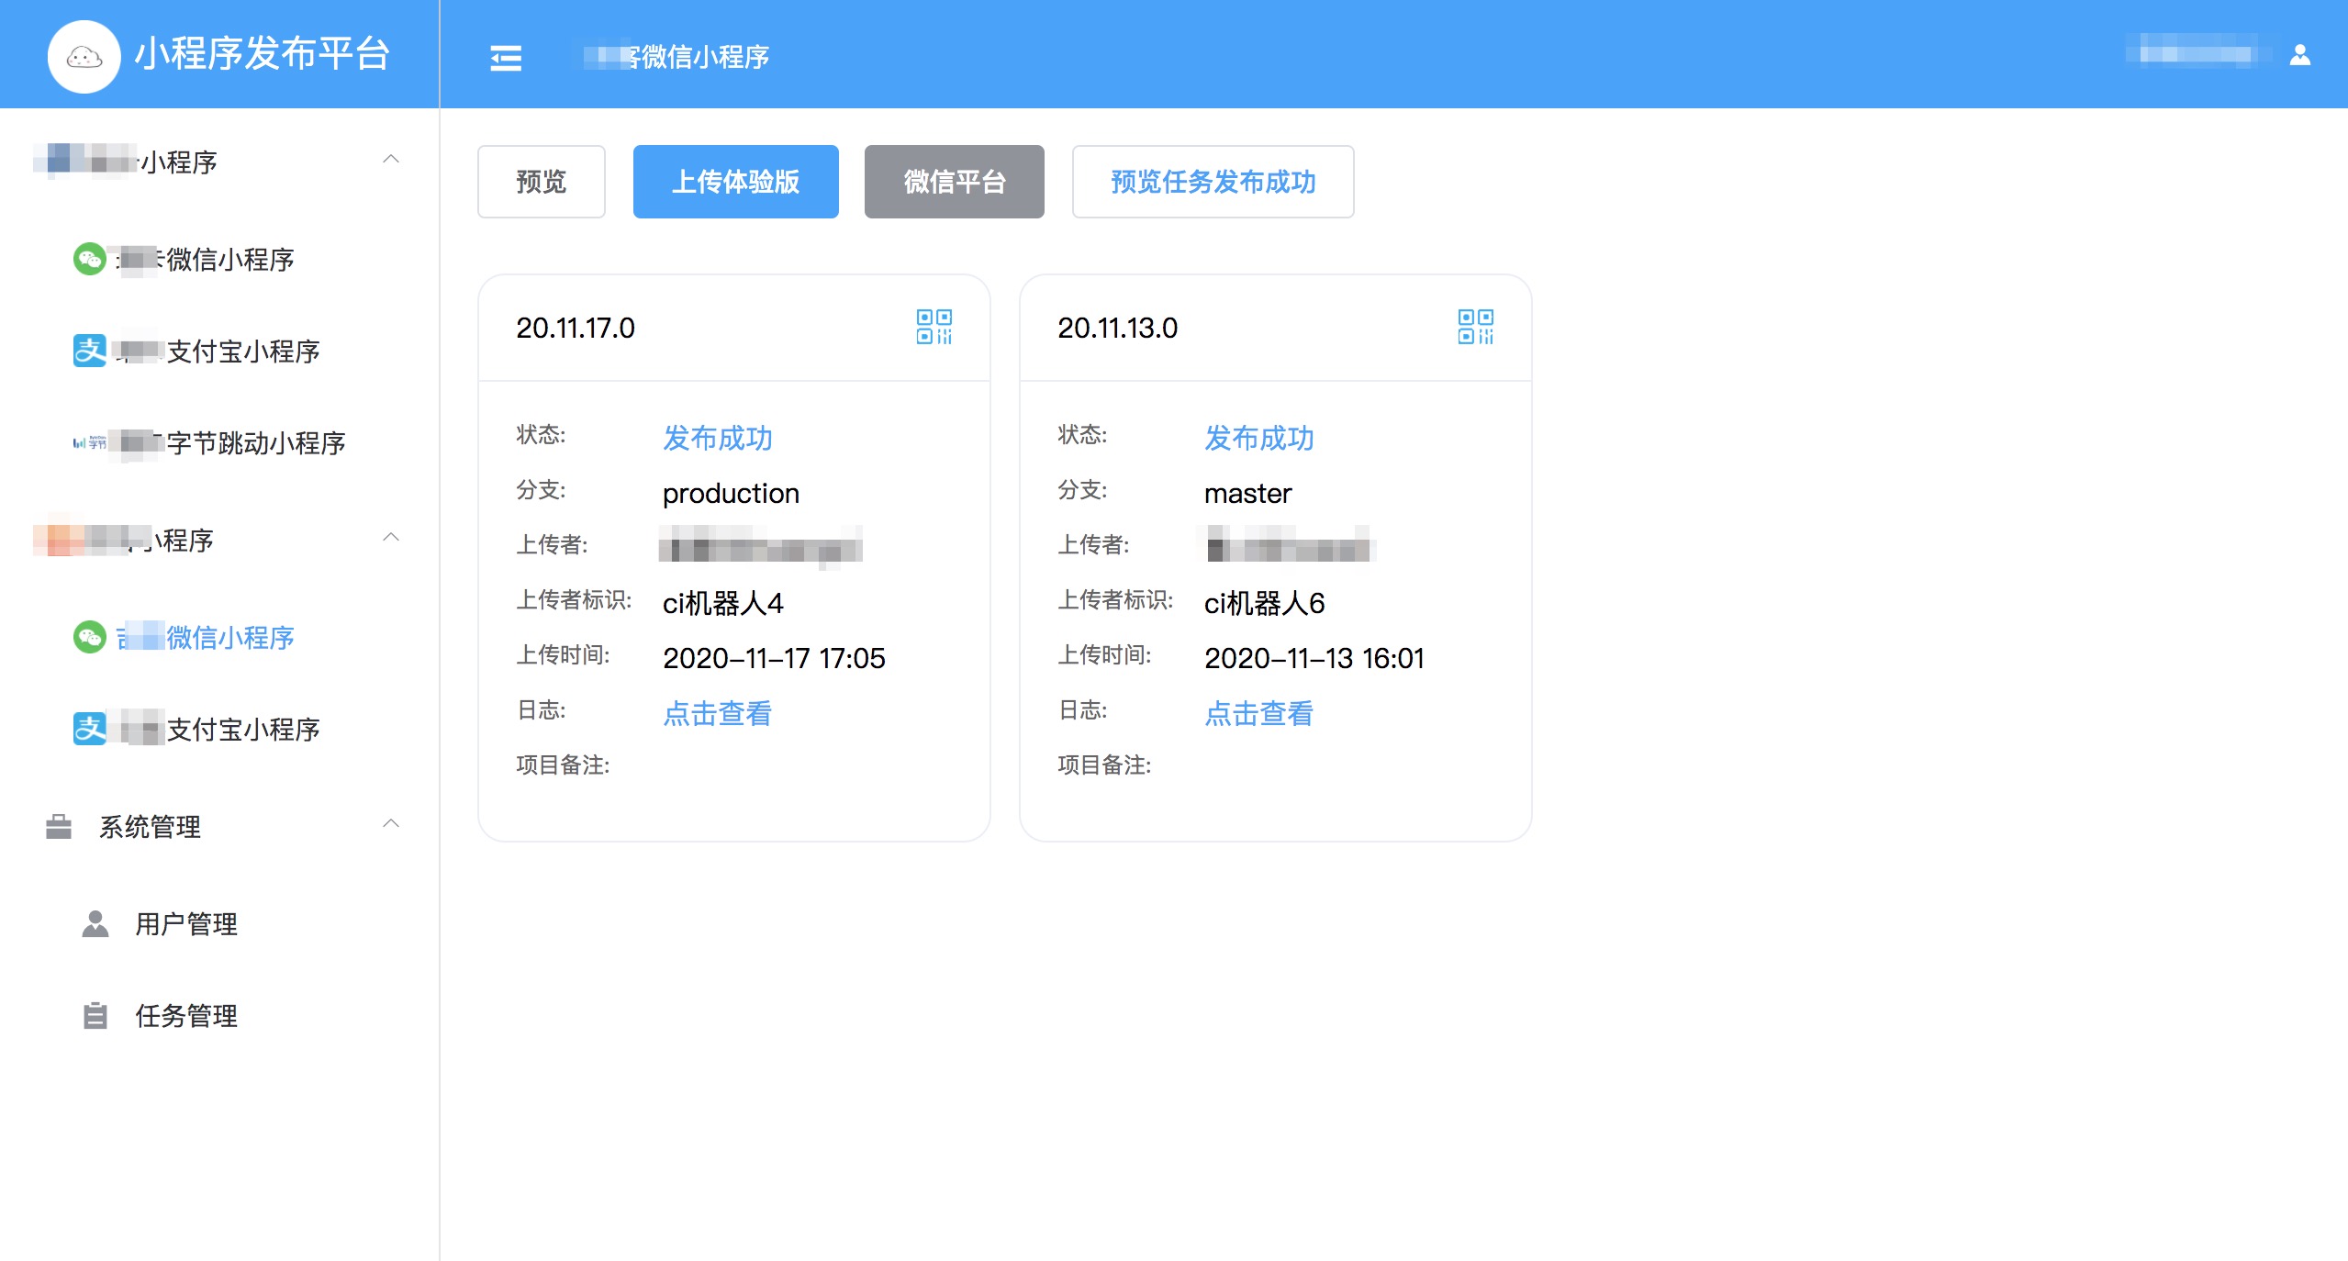Viewport: 2348px width, 1261px height.
Task: Click the user profile icon at top right
Action: coord(2299,55)
